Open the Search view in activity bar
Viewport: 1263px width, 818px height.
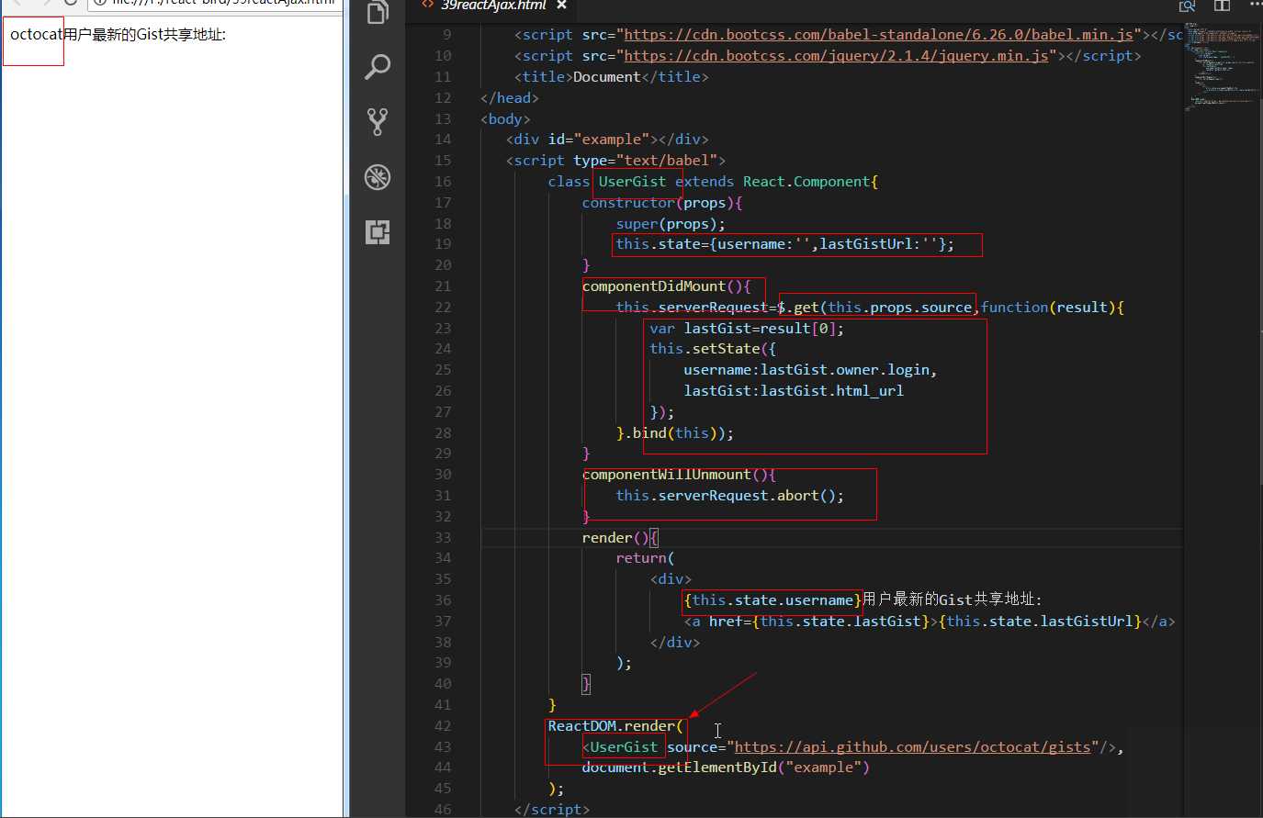378,67
